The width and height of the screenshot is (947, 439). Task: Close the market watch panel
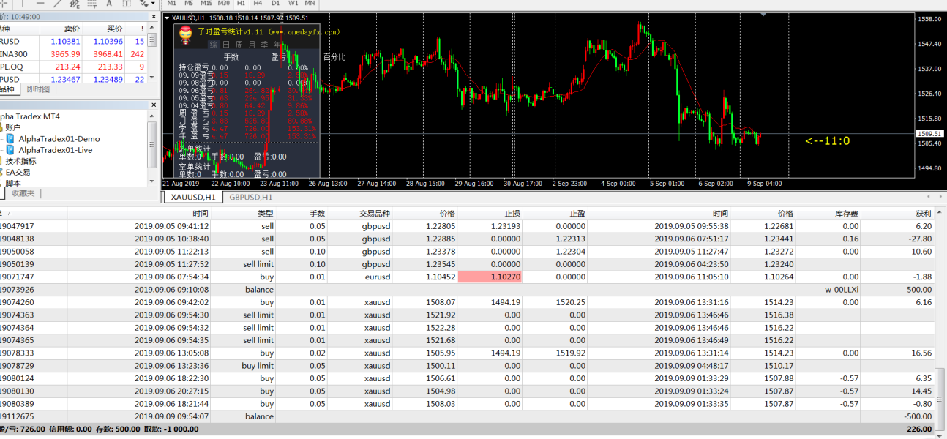pyautogui.click(x=153, y=16)
